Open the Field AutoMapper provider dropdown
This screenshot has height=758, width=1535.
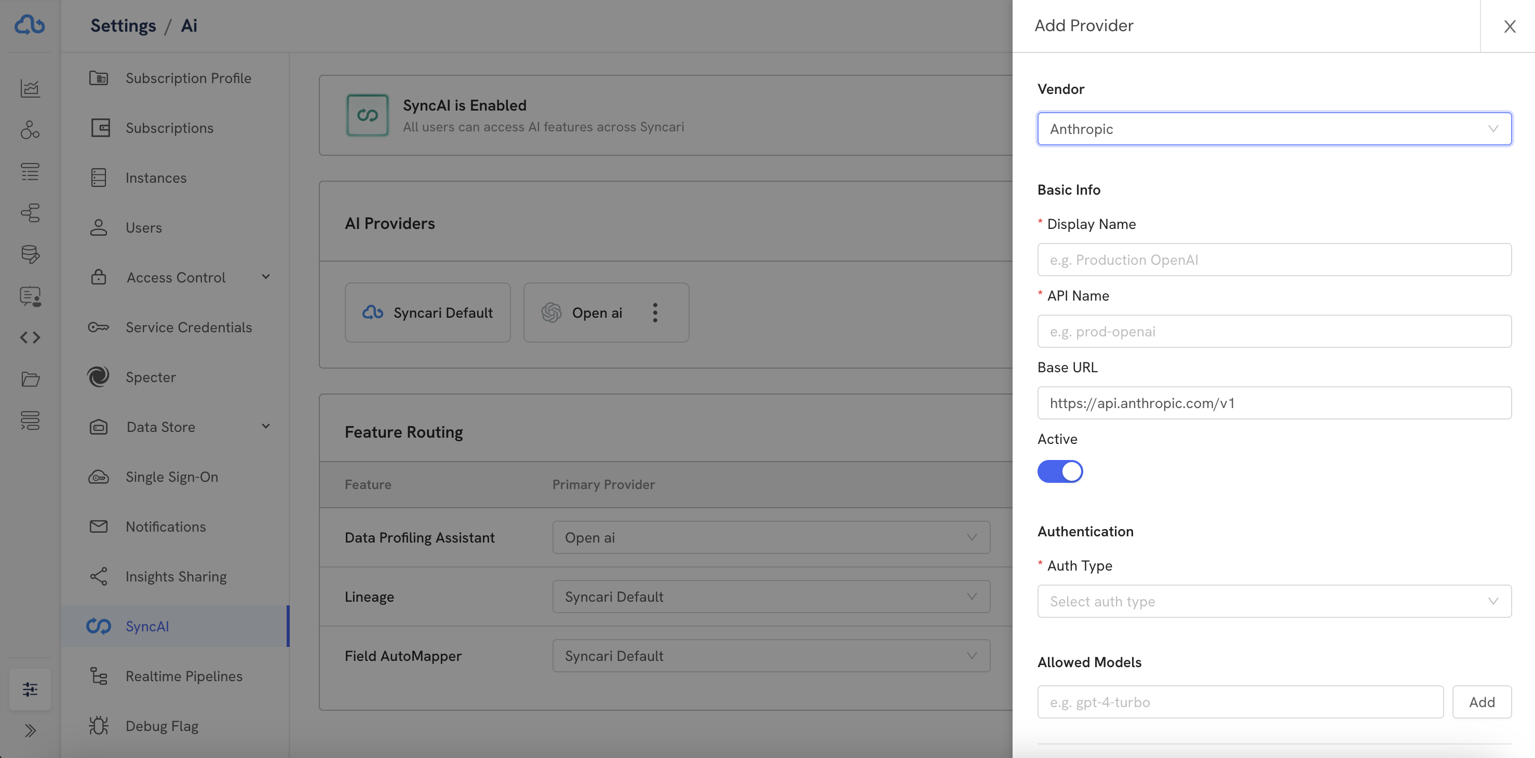[771, 656]
